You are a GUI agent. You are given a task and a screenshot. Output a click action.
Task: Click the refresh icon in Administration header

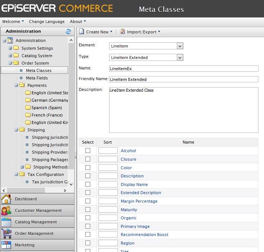tap(68, 32)
